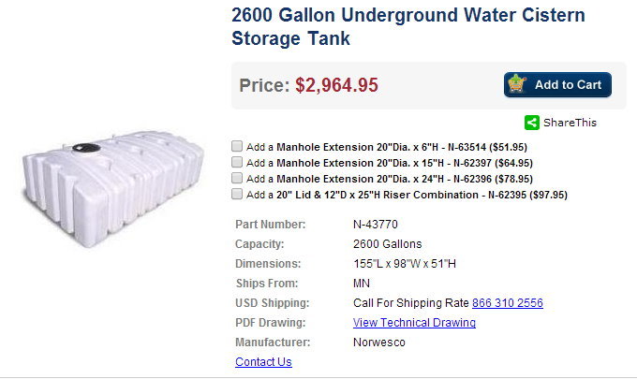Click the $2,964.95 price amount

tap(336, 85)
